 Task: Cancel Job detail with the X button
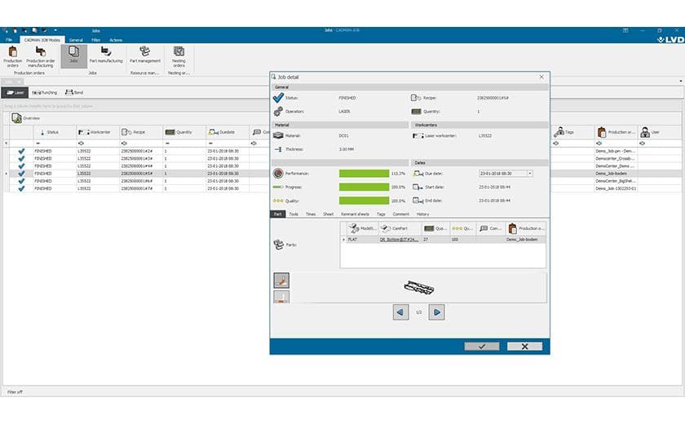(x=524, y=347)
